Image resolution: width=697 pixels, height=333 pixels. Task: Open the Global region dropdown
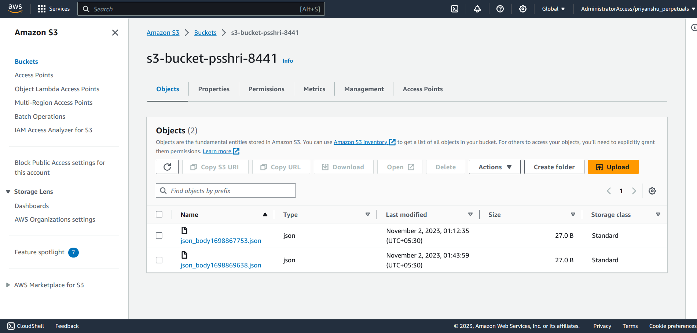point(553,9)
